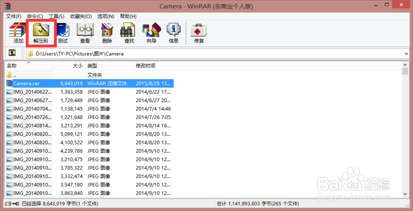The width and height of the screenshot is (413, 211).
Task: Select the parent folder ".." icon
Action: tap(9, 75)
